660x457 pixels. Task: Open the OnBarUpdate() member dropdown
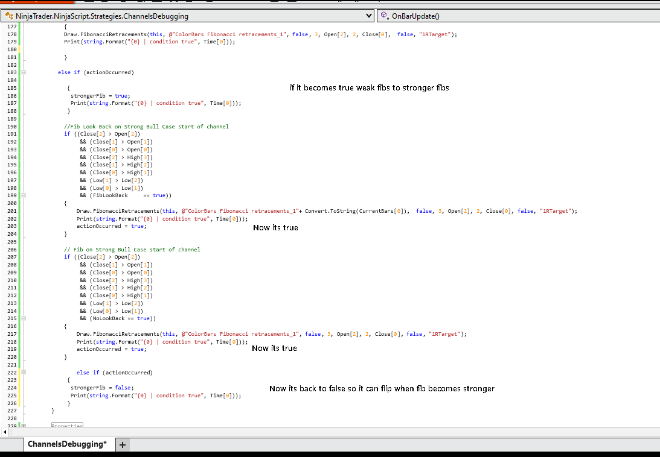(519, 16)
